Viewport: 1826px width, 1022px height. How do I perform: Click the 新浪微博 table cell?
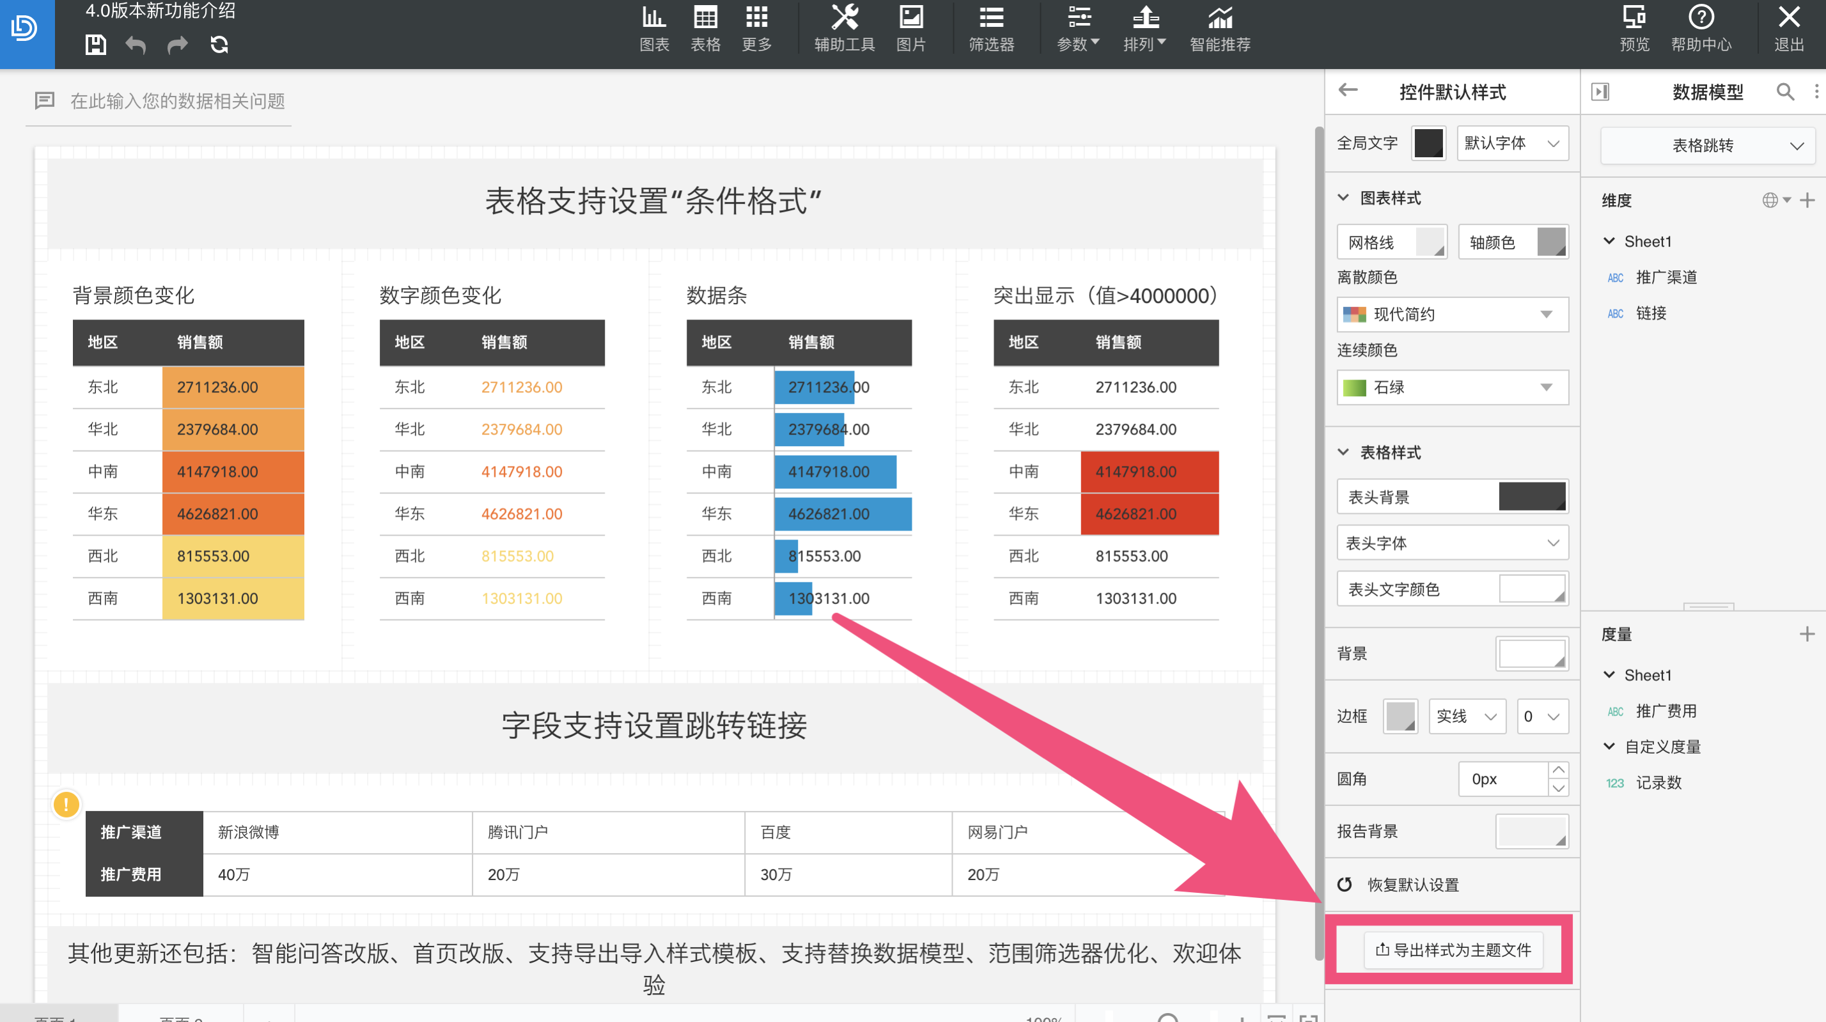[338, 832]
